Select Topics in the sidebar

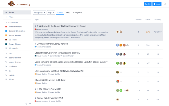click(17, 12)
